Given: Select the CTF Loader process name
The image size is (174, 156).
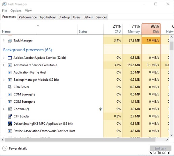Looking at the screenshot, I should tap(21, 116).
